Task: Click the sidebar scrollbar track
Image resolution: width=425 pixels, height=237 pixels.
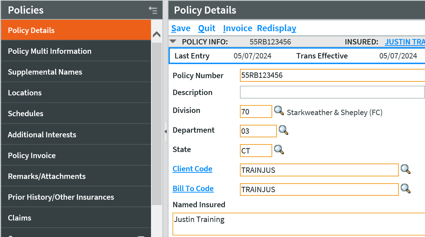Action: (157, 123)
